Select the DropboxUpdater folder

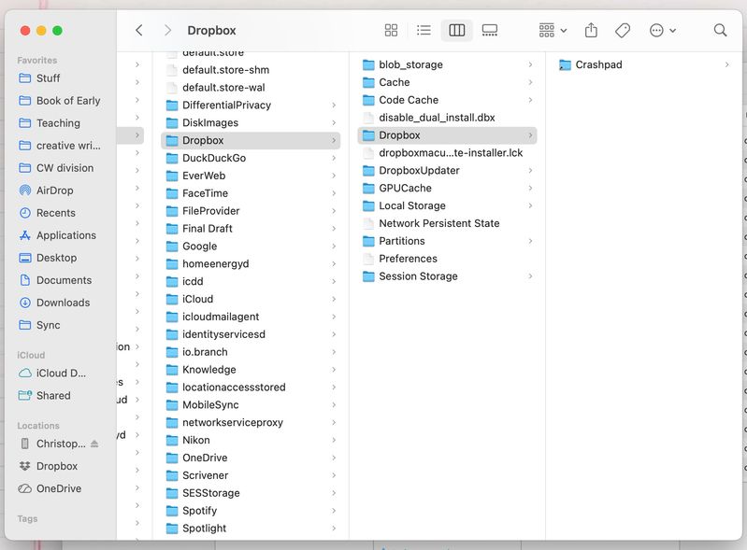click(419, 171)
